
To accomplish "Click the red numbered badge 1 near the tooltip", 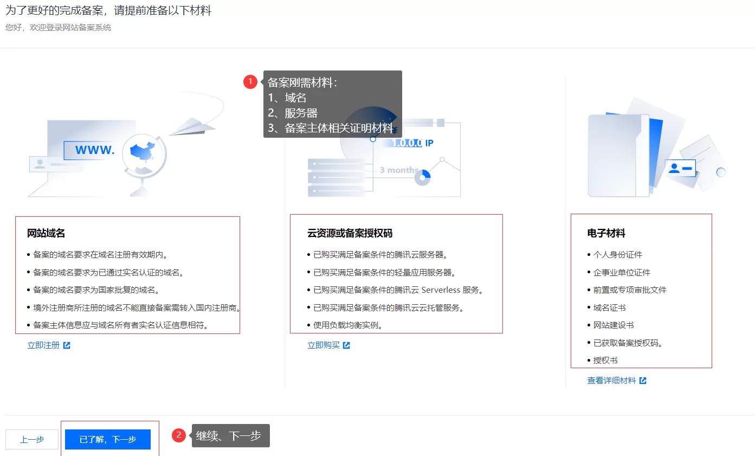I will (x=250, y=81).
